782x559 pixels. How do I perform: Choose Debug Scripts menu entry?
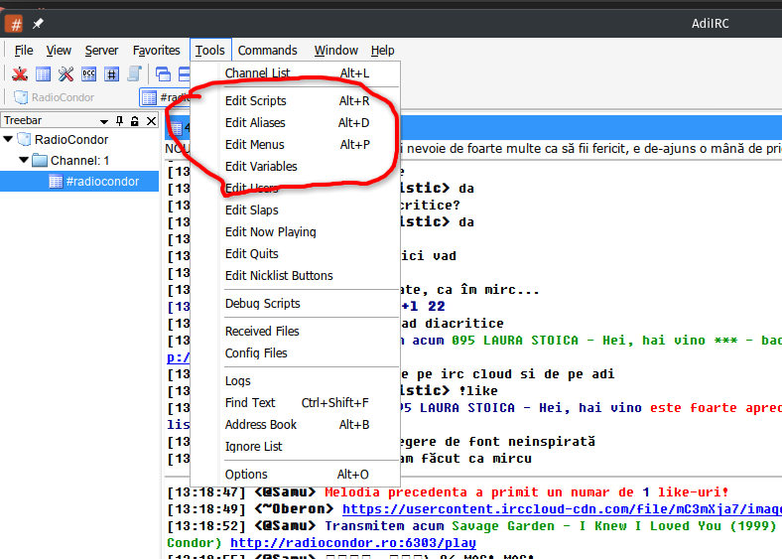pyautogui.click(x=296, y=304)
